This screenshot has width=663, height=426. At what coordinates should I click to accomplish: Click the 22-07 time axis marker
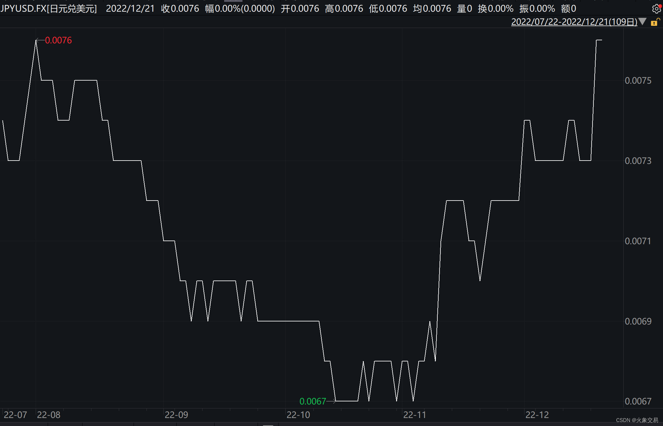(x=15, y=415)
